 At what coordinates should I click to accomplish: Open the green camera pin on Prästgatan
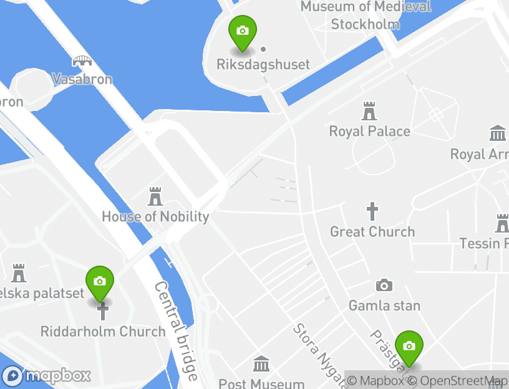tap(409, 348)
